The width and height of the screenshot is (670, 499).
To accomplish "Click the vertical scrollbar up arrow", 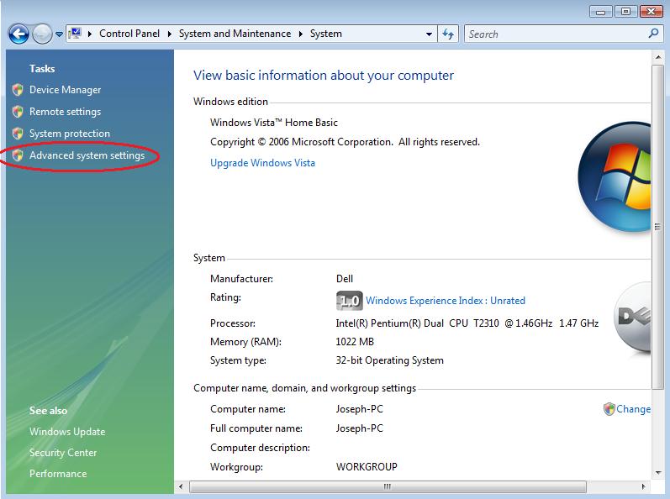I will [x=657, y=57].
